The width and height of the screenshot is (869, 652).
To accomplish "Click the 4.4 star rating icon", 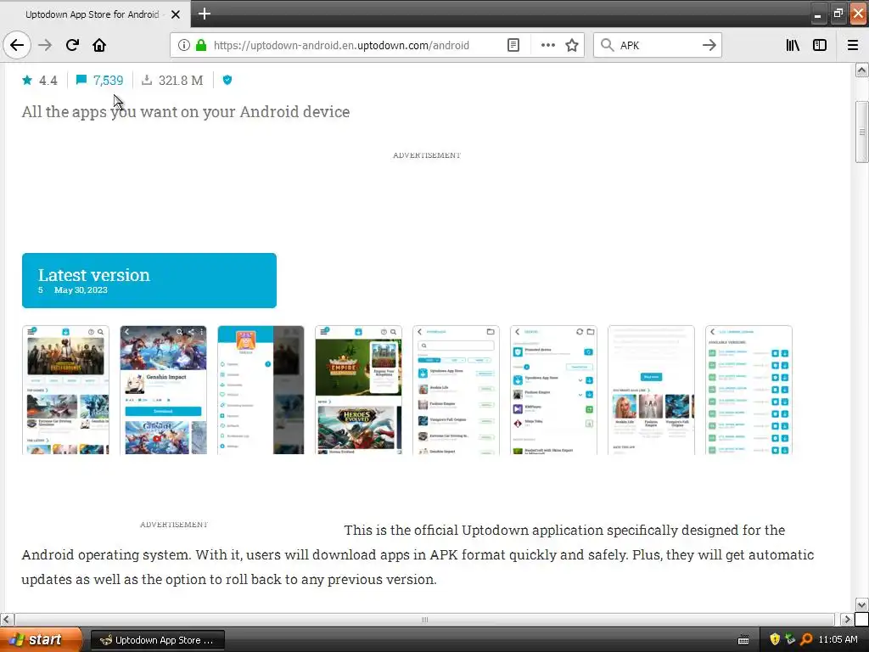I will (27, 81).
